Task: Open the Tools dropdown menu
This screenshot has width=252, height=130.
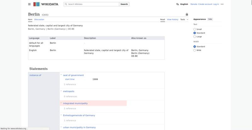Action: pyautogui.click(x=184, y=19)
